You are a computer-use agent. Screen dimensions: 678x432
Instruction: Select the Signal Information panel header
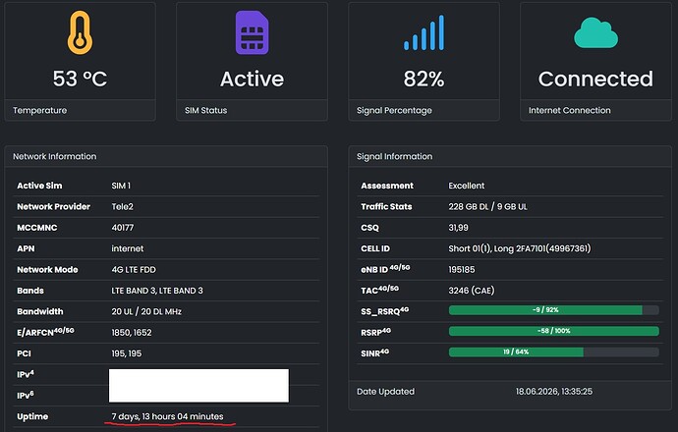coord(510,156)
